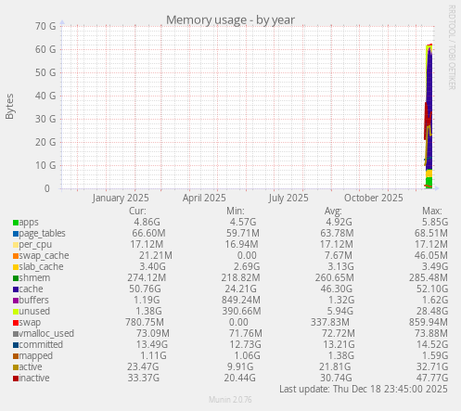This screenshot has width=461, height=411.
Task: Click the swap_cache max value 46.05M
Action: [x=431, y=256]
